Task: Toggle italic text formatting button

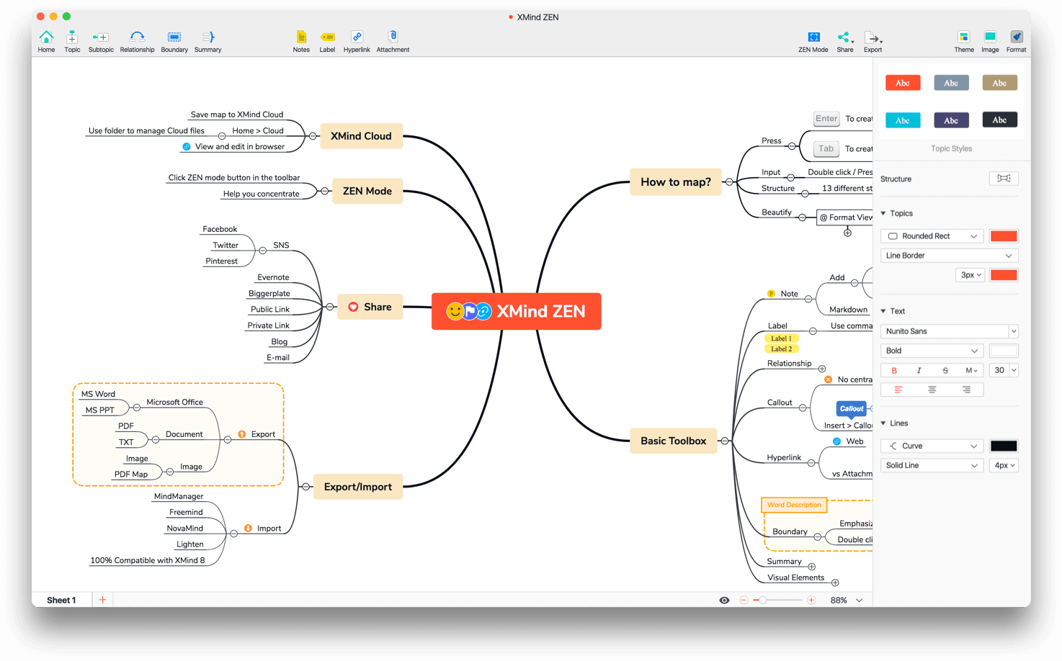Action: pos(919,370)
